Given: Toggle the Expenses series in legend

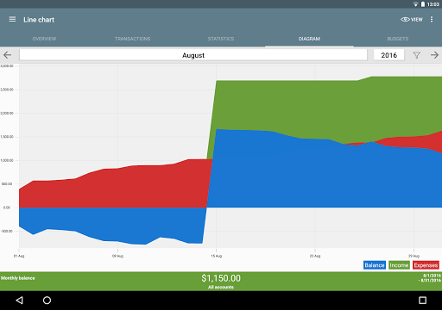Looking at the screenshot, I should (426, 265).
